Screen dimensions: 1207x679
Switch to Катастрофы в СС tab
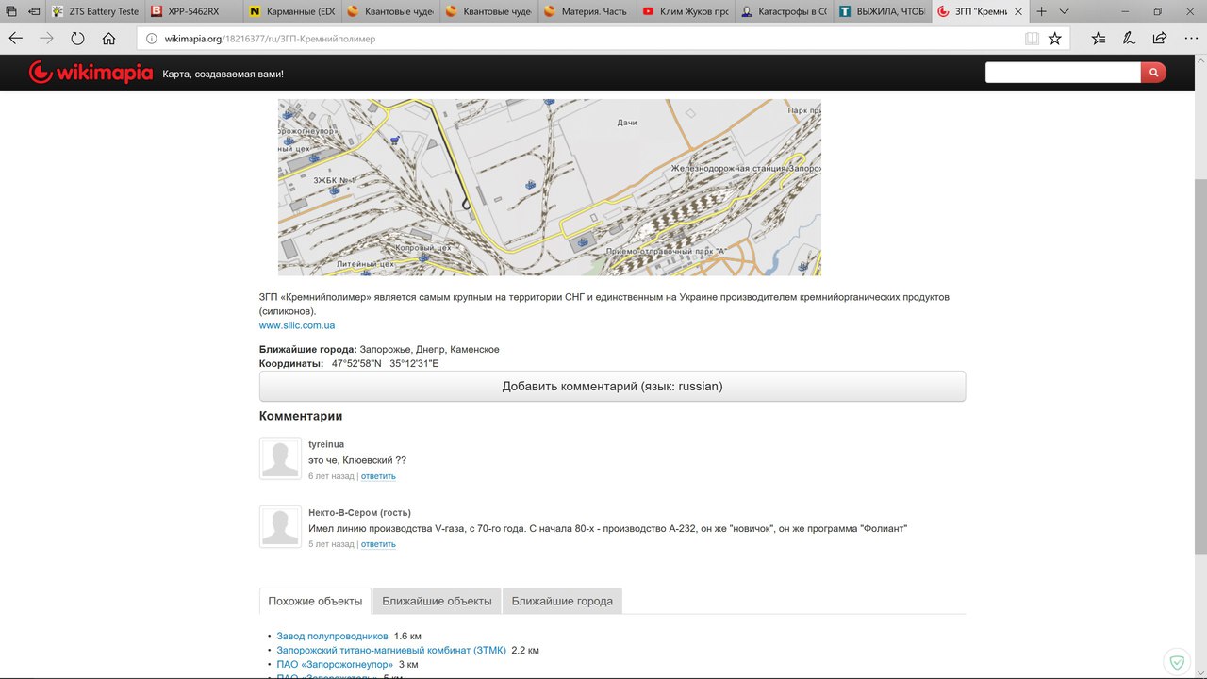tap(782, 12)
